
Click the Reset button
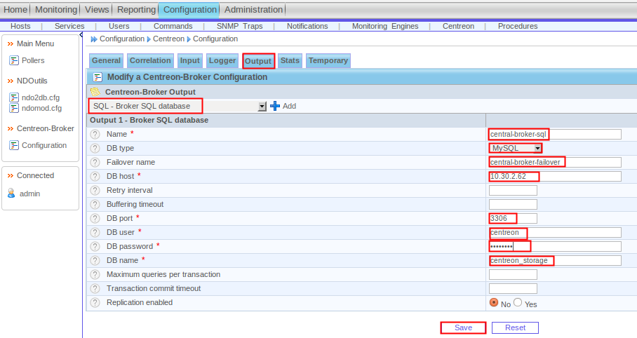[515, 328]
